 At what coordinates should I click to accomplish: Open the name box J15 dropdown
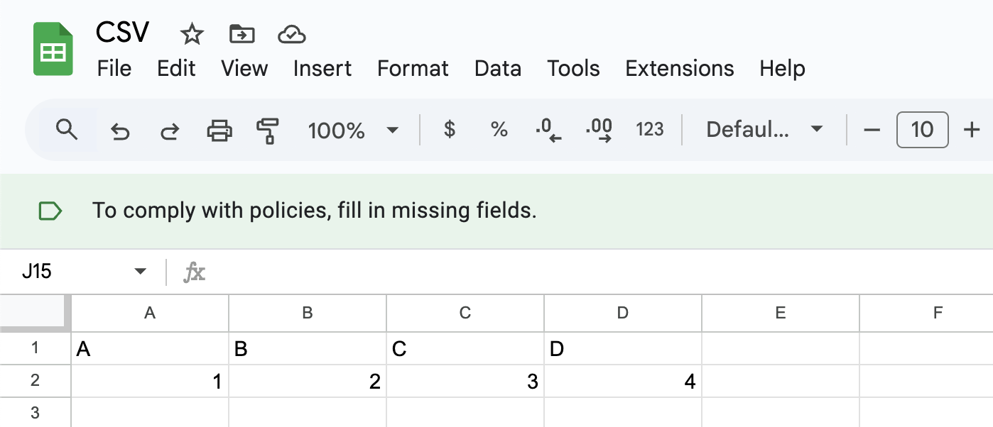141,271
